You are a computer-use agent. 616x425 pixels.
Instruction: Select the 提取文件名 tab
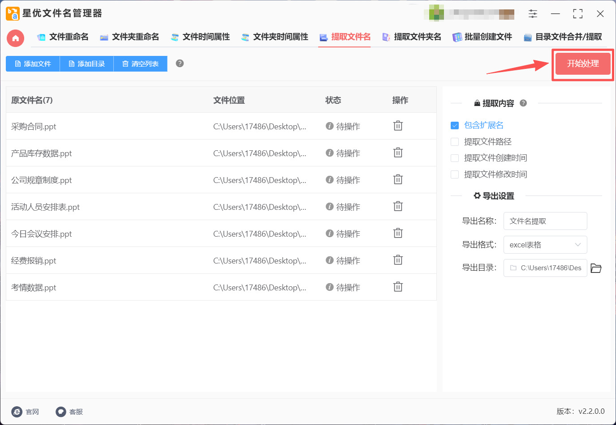click(345, 37)
